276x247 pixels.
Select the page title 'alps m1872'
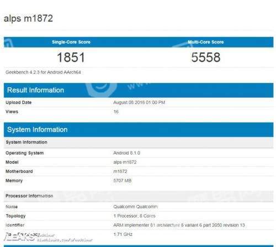tap(28, 18)
